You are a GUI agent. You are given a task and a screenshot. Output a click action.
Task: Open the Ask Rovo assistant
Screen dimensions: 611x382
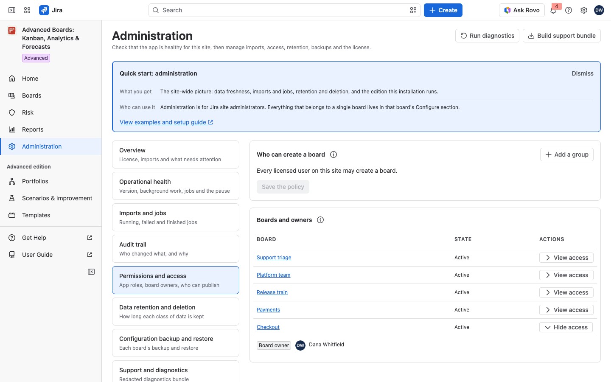click(x=522, y=10)
